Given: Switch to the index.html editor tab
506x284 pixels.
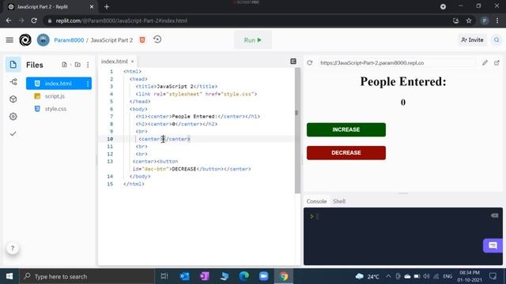Looking at the screenshot, I should click(x=114, y=62).
